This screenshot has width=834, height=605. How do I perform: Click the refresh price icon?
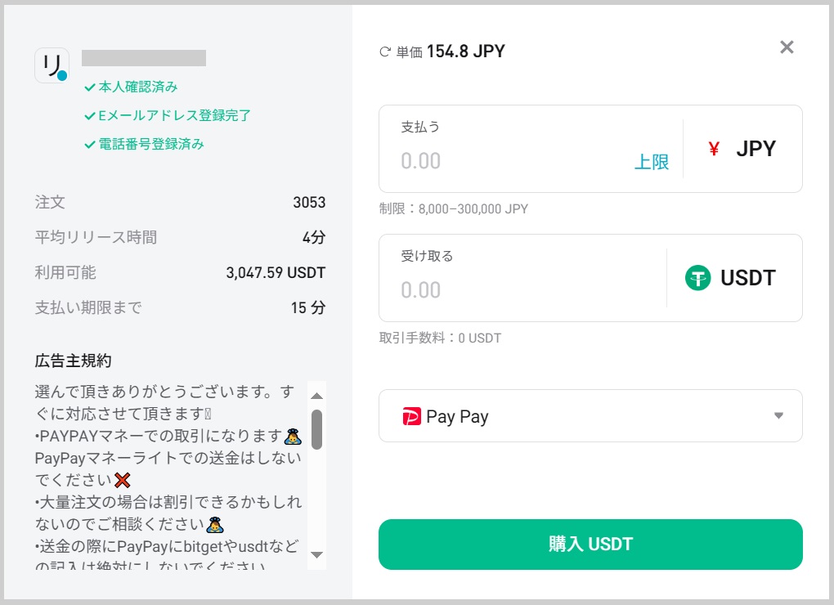click(385, 52)
